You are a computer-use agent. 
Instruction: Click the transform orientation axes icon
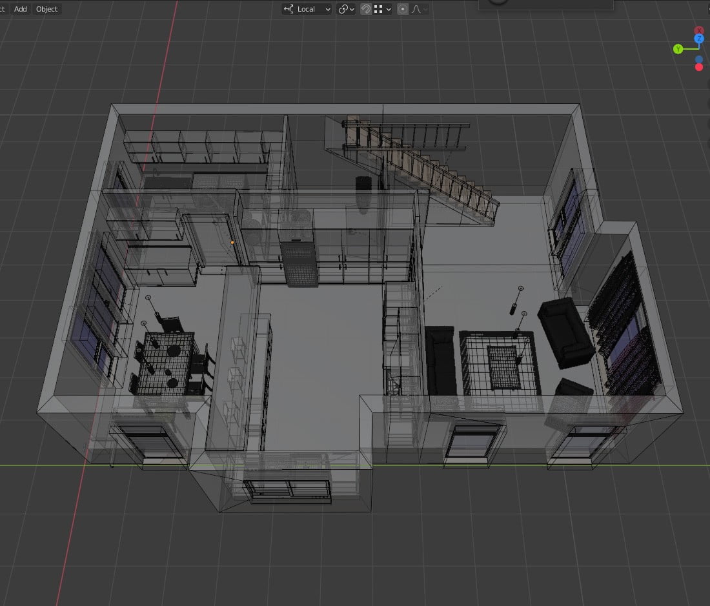coord(289,9)
